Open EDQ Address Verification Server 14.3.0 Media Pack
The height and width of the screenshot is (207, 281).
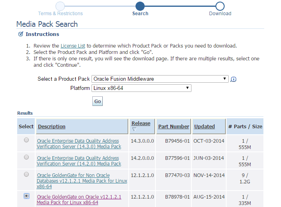click(x=79, y=144)
